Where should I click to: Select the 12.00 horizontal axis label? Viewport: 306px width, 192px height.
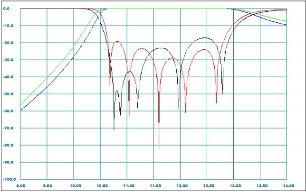180,186
